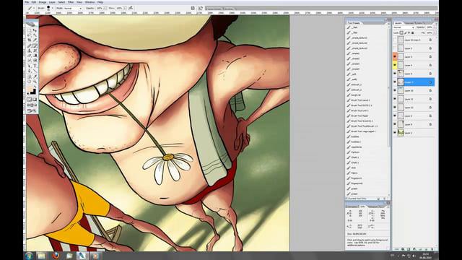Select the Brush tool in toolbox

tap(35, 45)
